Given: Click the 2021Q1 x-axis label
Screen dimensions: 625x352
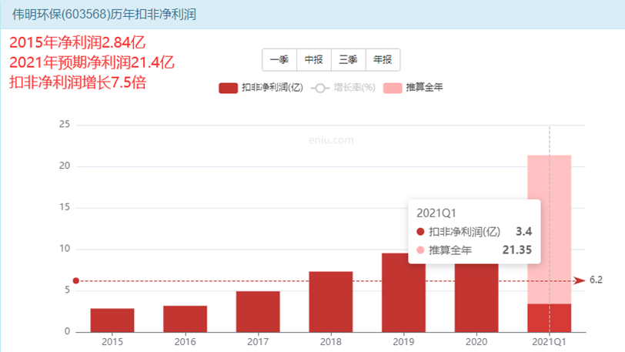Looking at the screenshot, I should pos(550,342).
